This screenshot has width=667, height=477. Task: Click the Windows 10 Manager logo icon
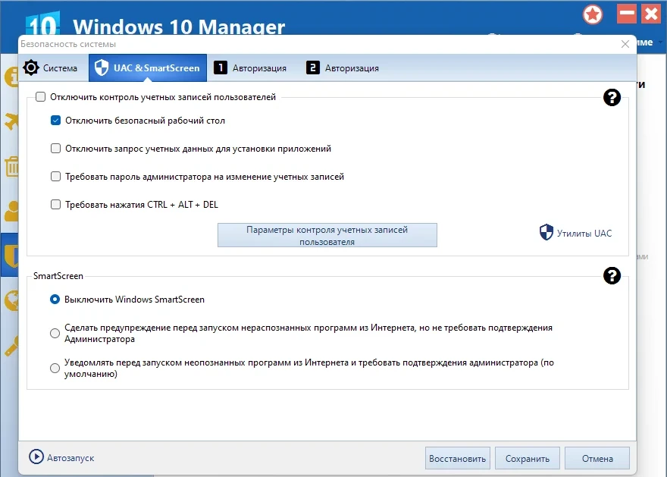coord(42,24)
